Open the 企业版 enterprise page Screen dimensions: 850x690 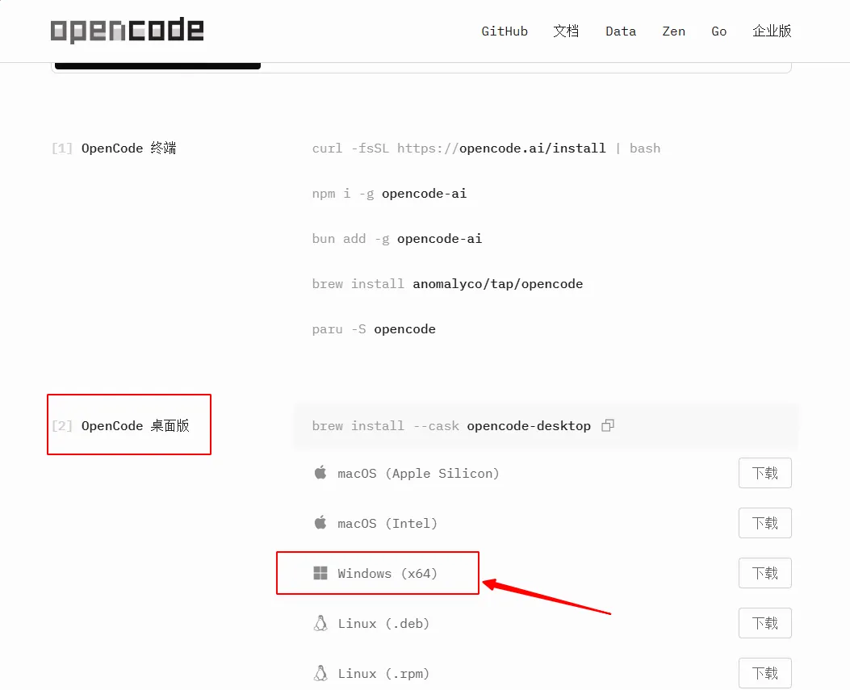coord(772,31)
